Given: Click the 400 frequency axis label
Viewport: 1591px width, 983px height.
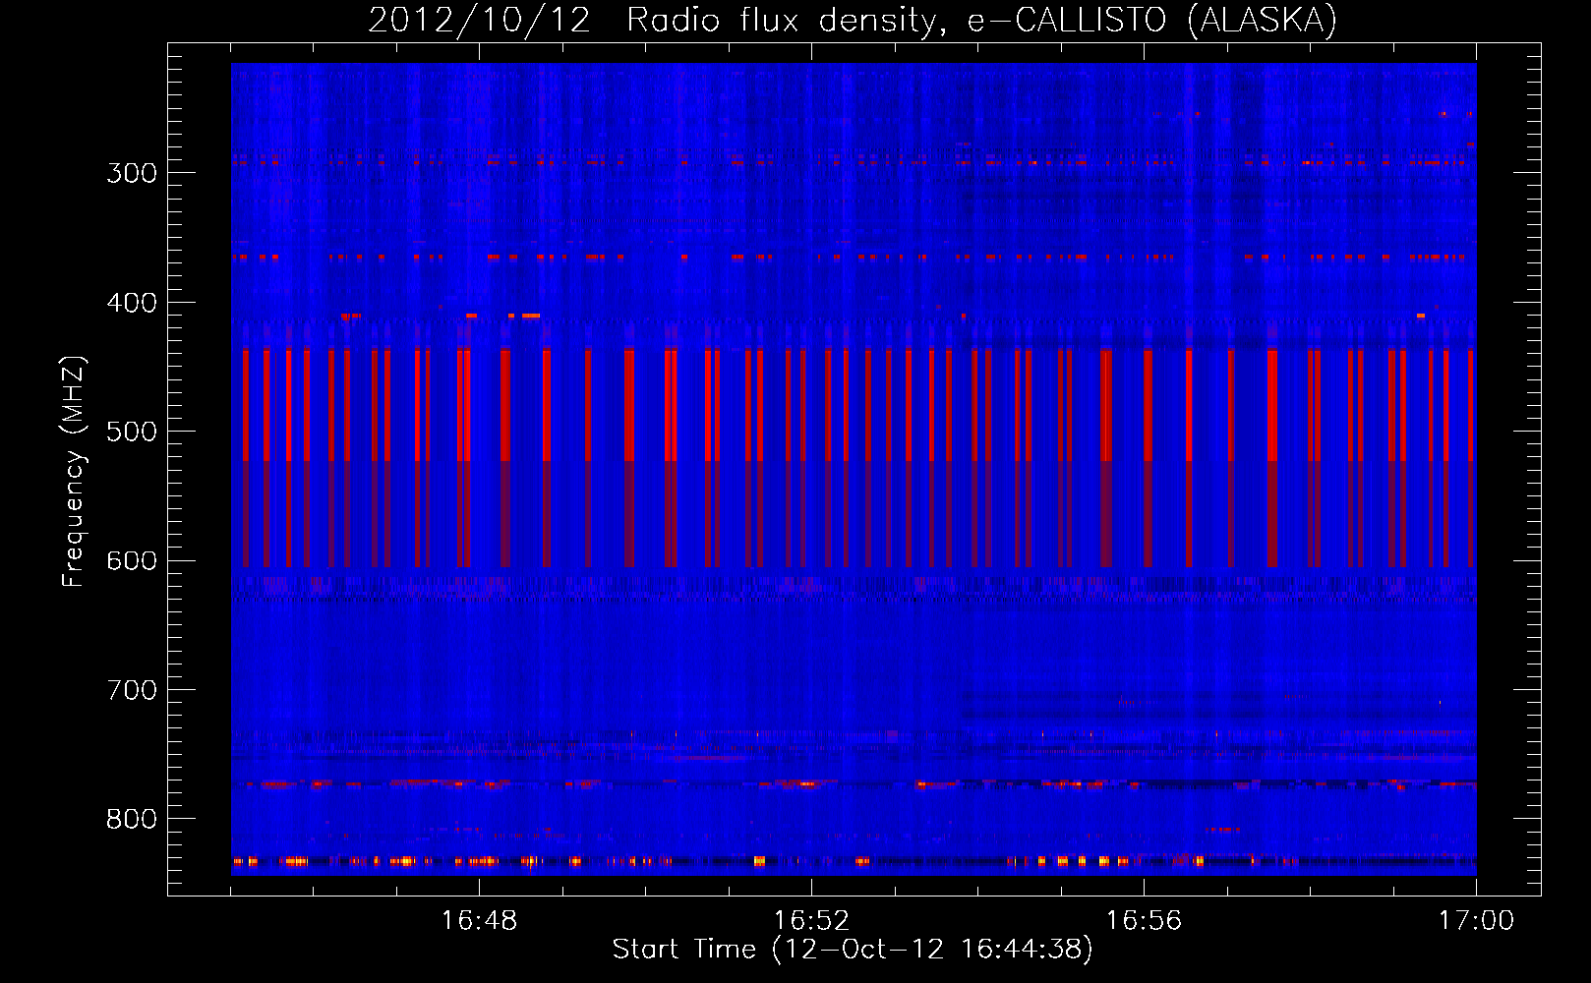Looking at the screenshot, I should (132, 303).
